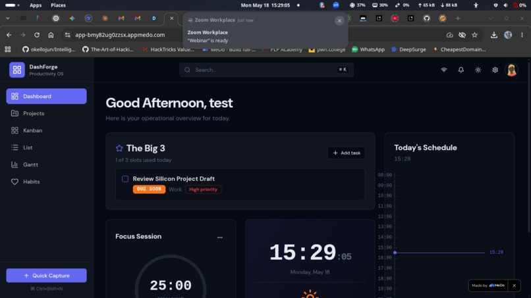Open user avatar menu in DashForge
531x298 pixels.
click(x=511, y=70)
